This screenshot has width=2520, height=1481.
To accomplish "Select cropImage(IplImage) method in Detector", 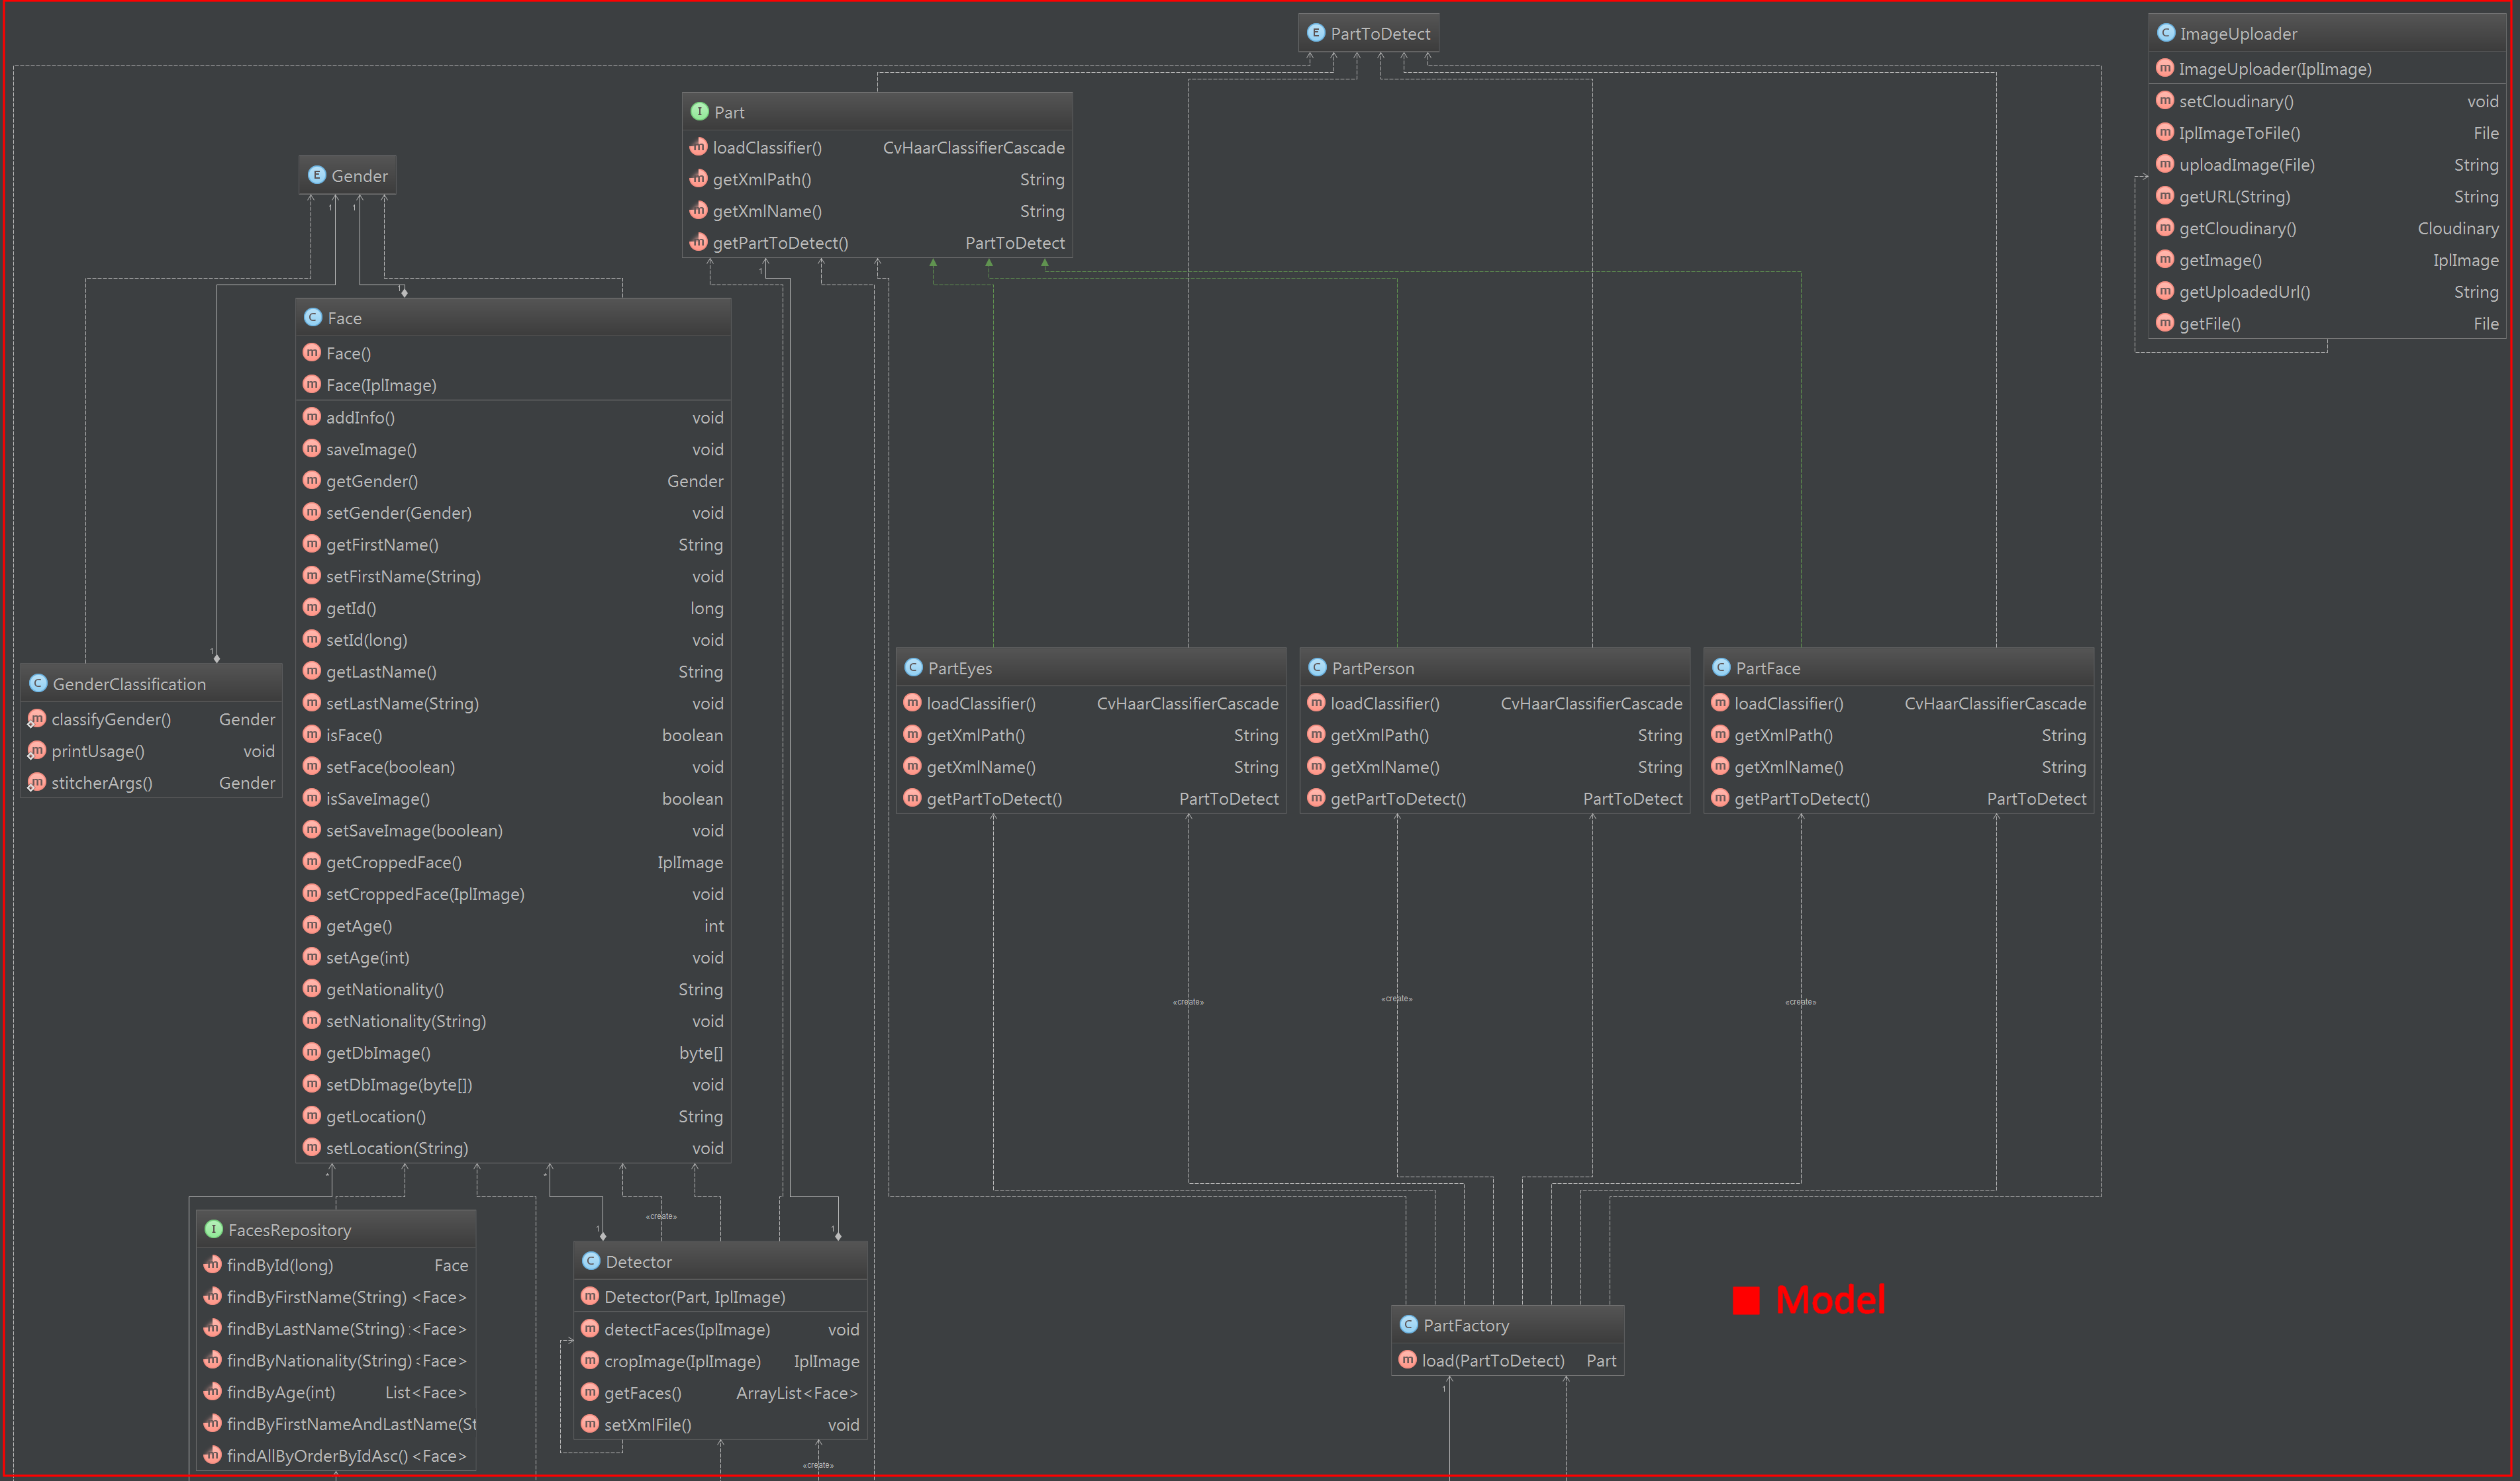I will click(682, 1361).
